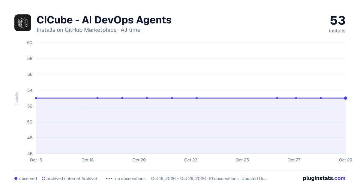The height and width of the screenshot is (189, 360).
Task: Click the x-axis label 'Oct 25'
Action: (x=242, y=160)
